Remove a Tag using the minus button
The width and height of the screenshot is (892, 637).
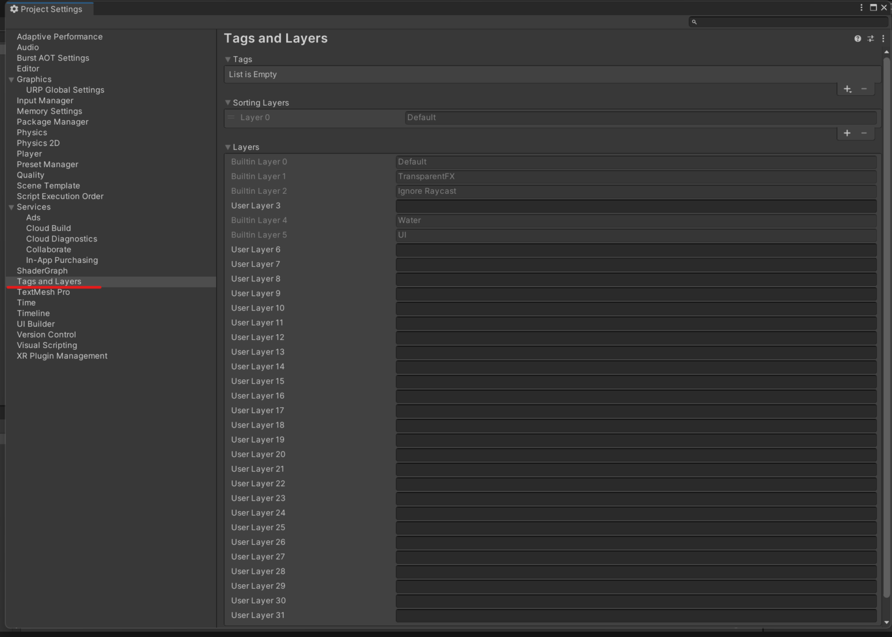click(x=864, y=89)
